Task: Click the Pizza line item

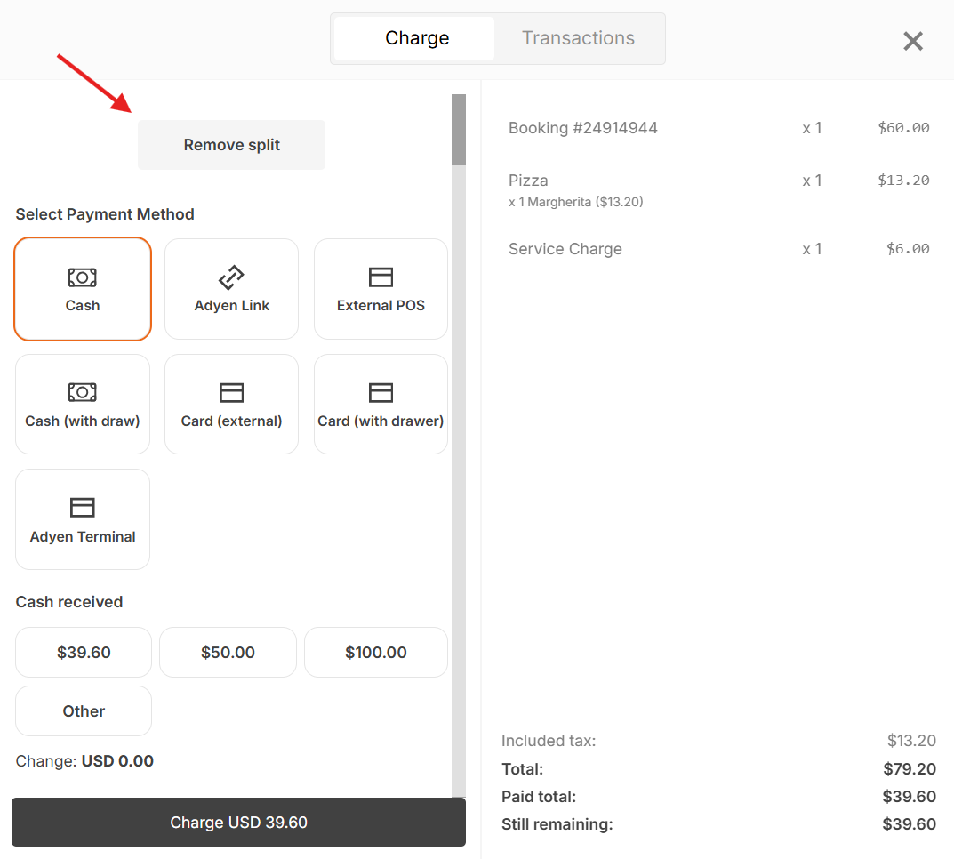Action: point(718,189)
